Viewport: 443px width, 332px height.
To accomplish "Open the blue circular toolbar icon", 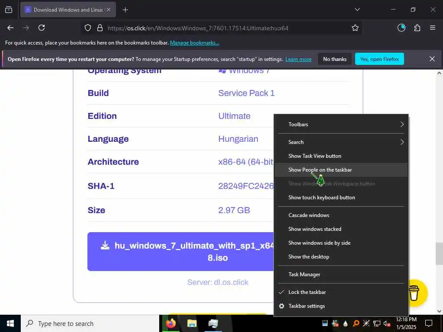I will pos(401,28).
